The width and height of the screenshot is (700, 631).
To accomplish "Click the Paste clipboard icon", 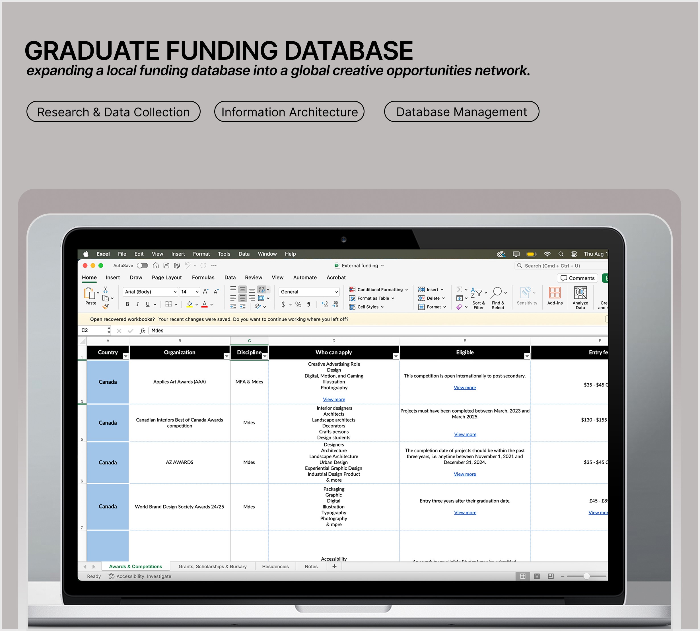I will click(89, 293).
